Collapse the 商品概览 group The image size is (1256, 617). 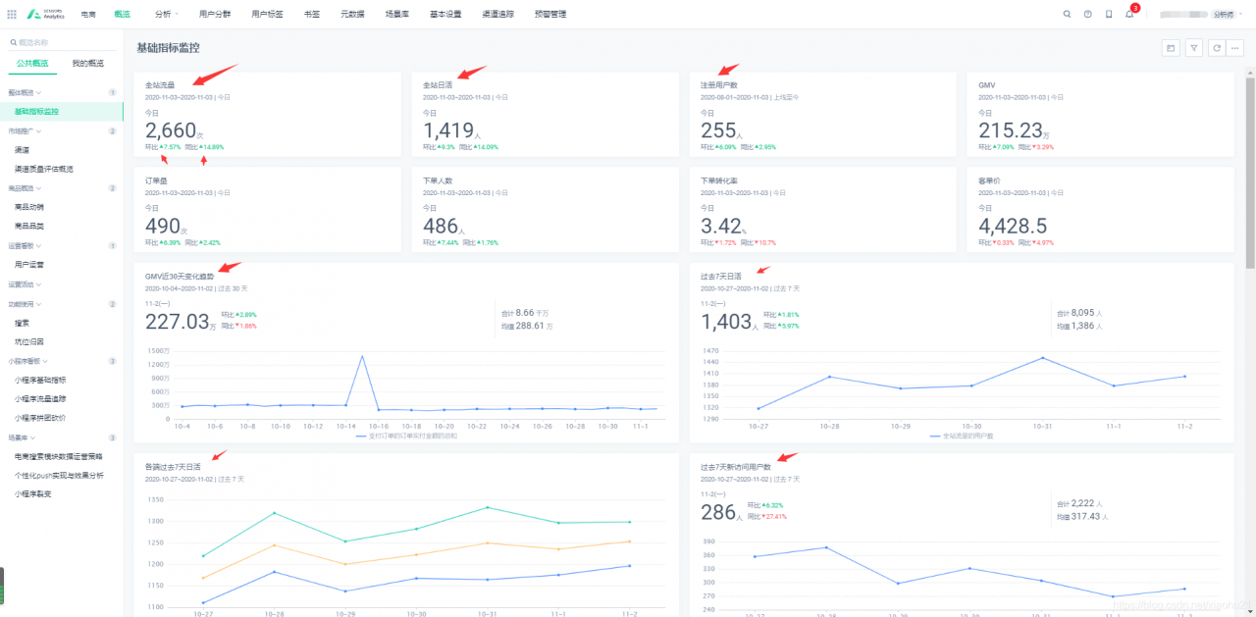coord(25,187)
